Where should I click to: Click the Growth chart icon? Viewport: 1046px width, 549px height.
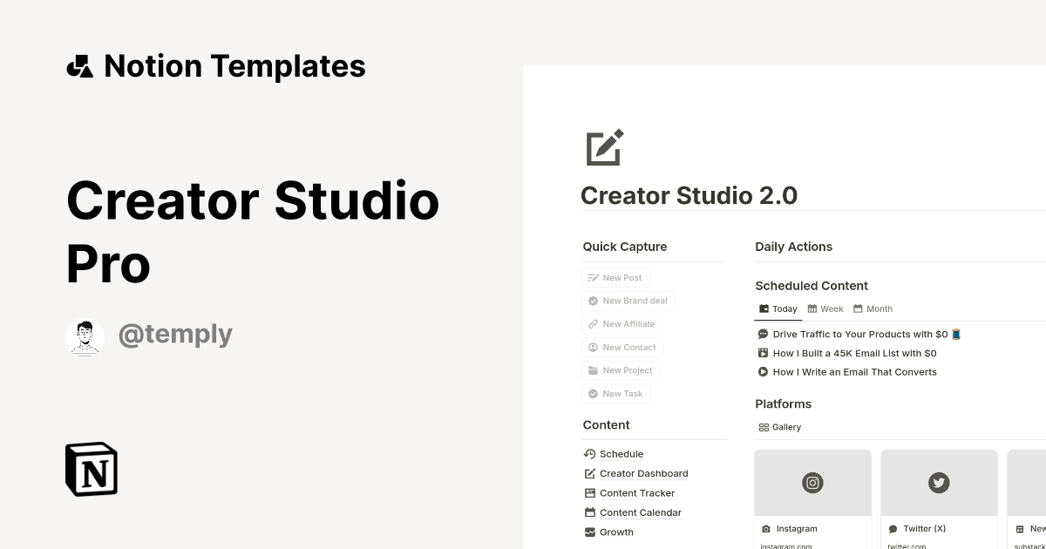tap(589, 532)
